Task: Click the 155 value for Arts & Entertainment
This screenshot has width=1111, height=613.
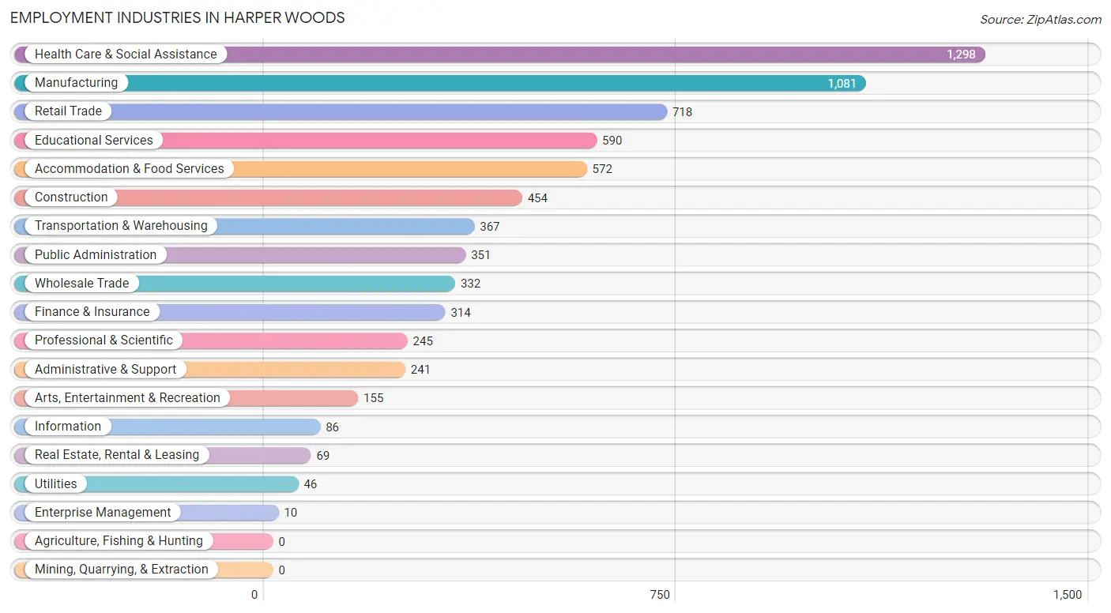Action: pyautogui.click(x=374, y=398)
